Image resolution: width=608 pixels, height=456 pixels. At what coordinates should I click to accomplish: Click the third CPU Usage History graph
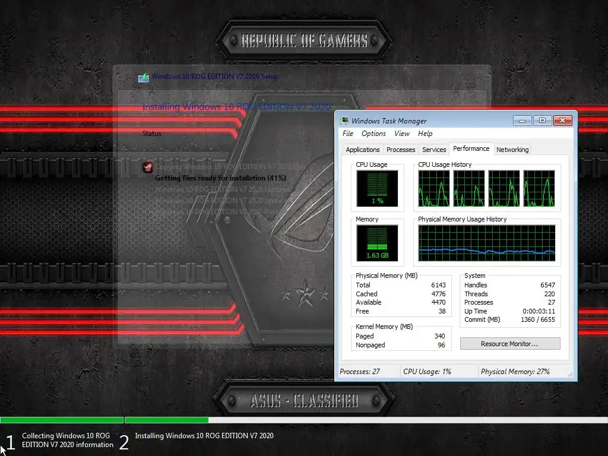click(x=503, y=188)
